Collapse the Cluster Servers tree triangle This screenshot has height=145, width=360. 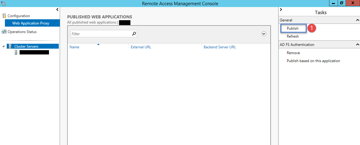click(3, 46)
